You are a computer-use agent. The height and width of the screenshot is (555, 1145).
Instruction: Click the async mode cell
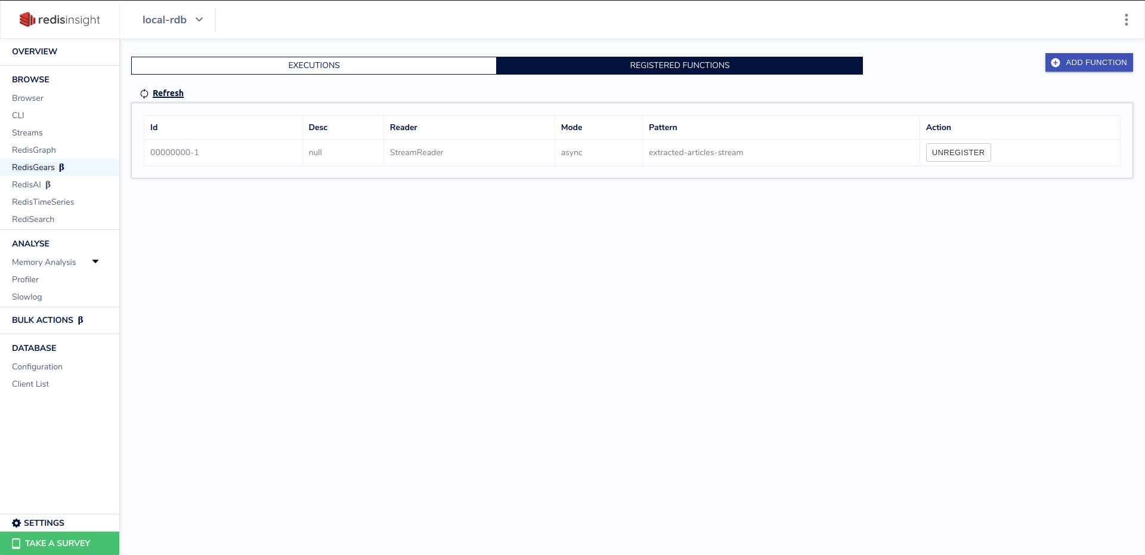(x=598, y=153)
